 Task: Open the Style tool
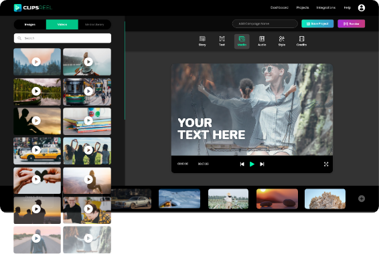coord(282,41)
